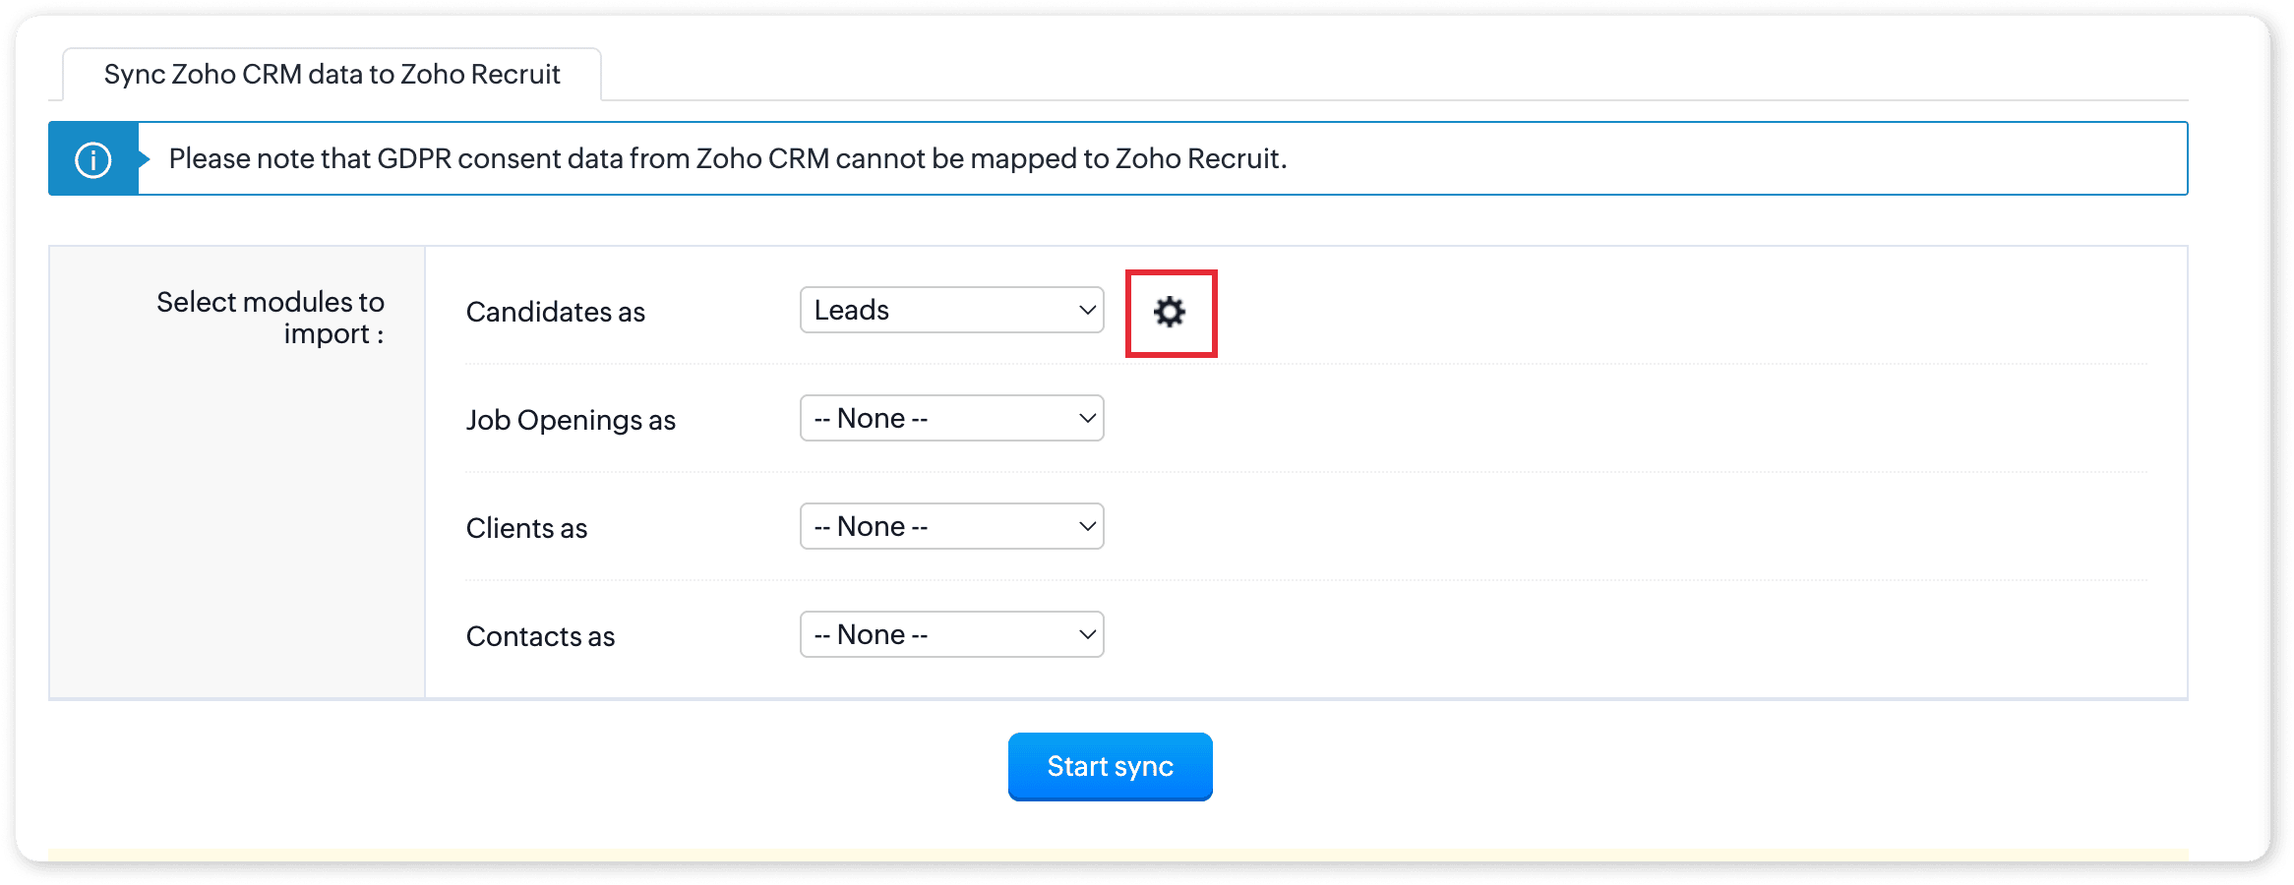This screenshot has height=885, width=2294.
Task: Click the Clients as label
Action: coord(526,528)
